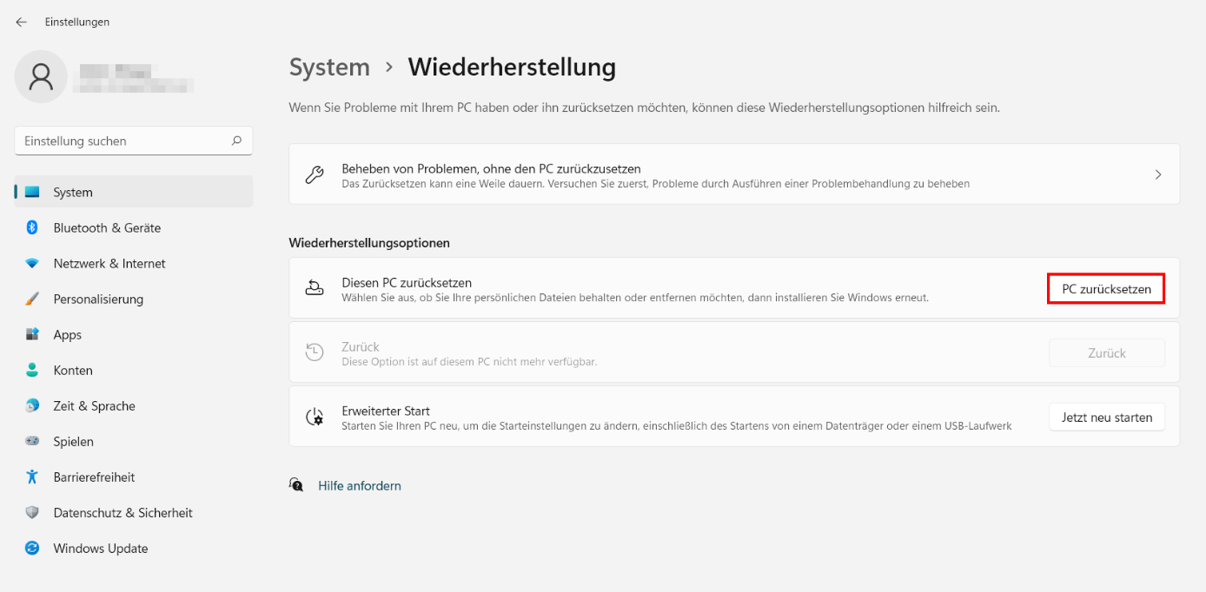The image size is (1206, 592).
Task: Open Beheben von Problemen card
Action: 734,174
